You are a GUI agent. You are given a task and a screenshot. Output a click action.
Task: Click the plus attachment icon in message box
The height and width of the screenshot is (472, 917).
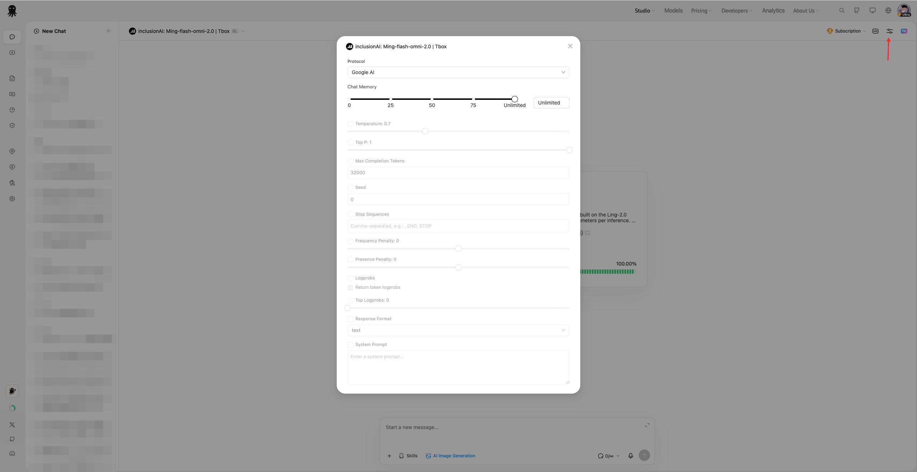(x=389, y=456)
